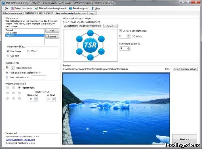The width and height of the screenshot is (202, 149).
Task: Click the Next >> button
Action: [x=185, y=139]
